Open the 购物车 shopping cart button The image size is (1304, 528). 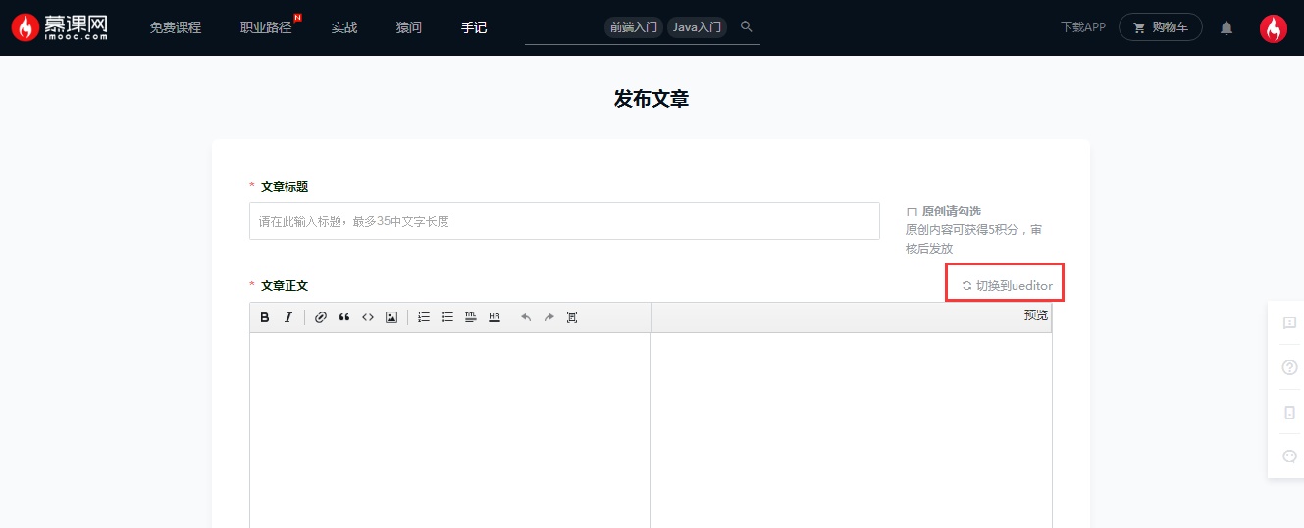click(x=1161, y=27)
